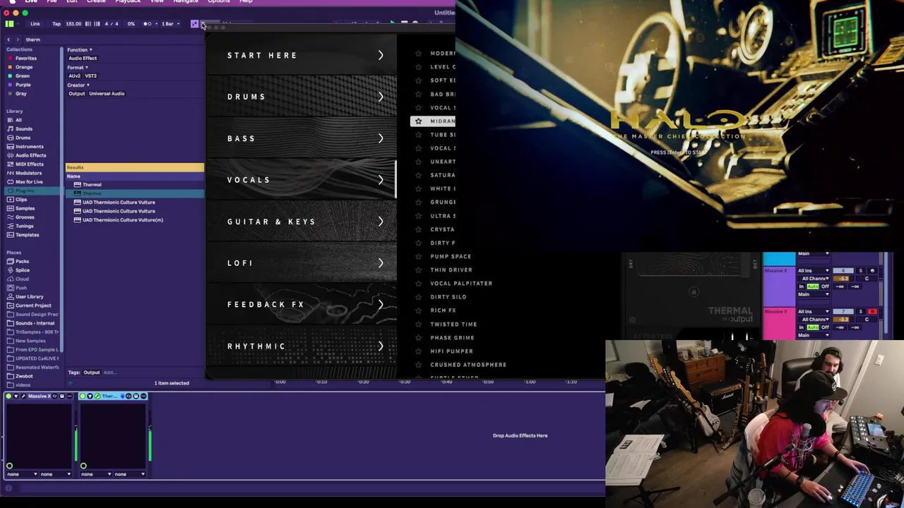Click the 151.00 tempo field
Screen dimensions: 904x508
coord(73,24)
